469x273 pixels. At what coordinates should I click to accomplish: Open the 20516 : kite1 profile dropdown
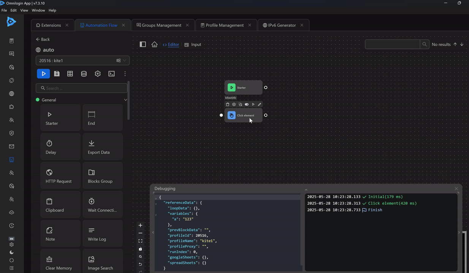[82, 60]
